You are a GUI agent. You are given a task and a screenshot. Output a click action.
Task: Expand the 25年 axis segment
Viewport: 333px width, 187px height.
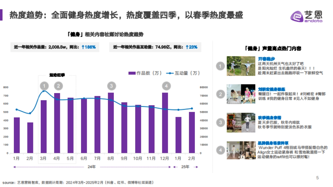185,167
